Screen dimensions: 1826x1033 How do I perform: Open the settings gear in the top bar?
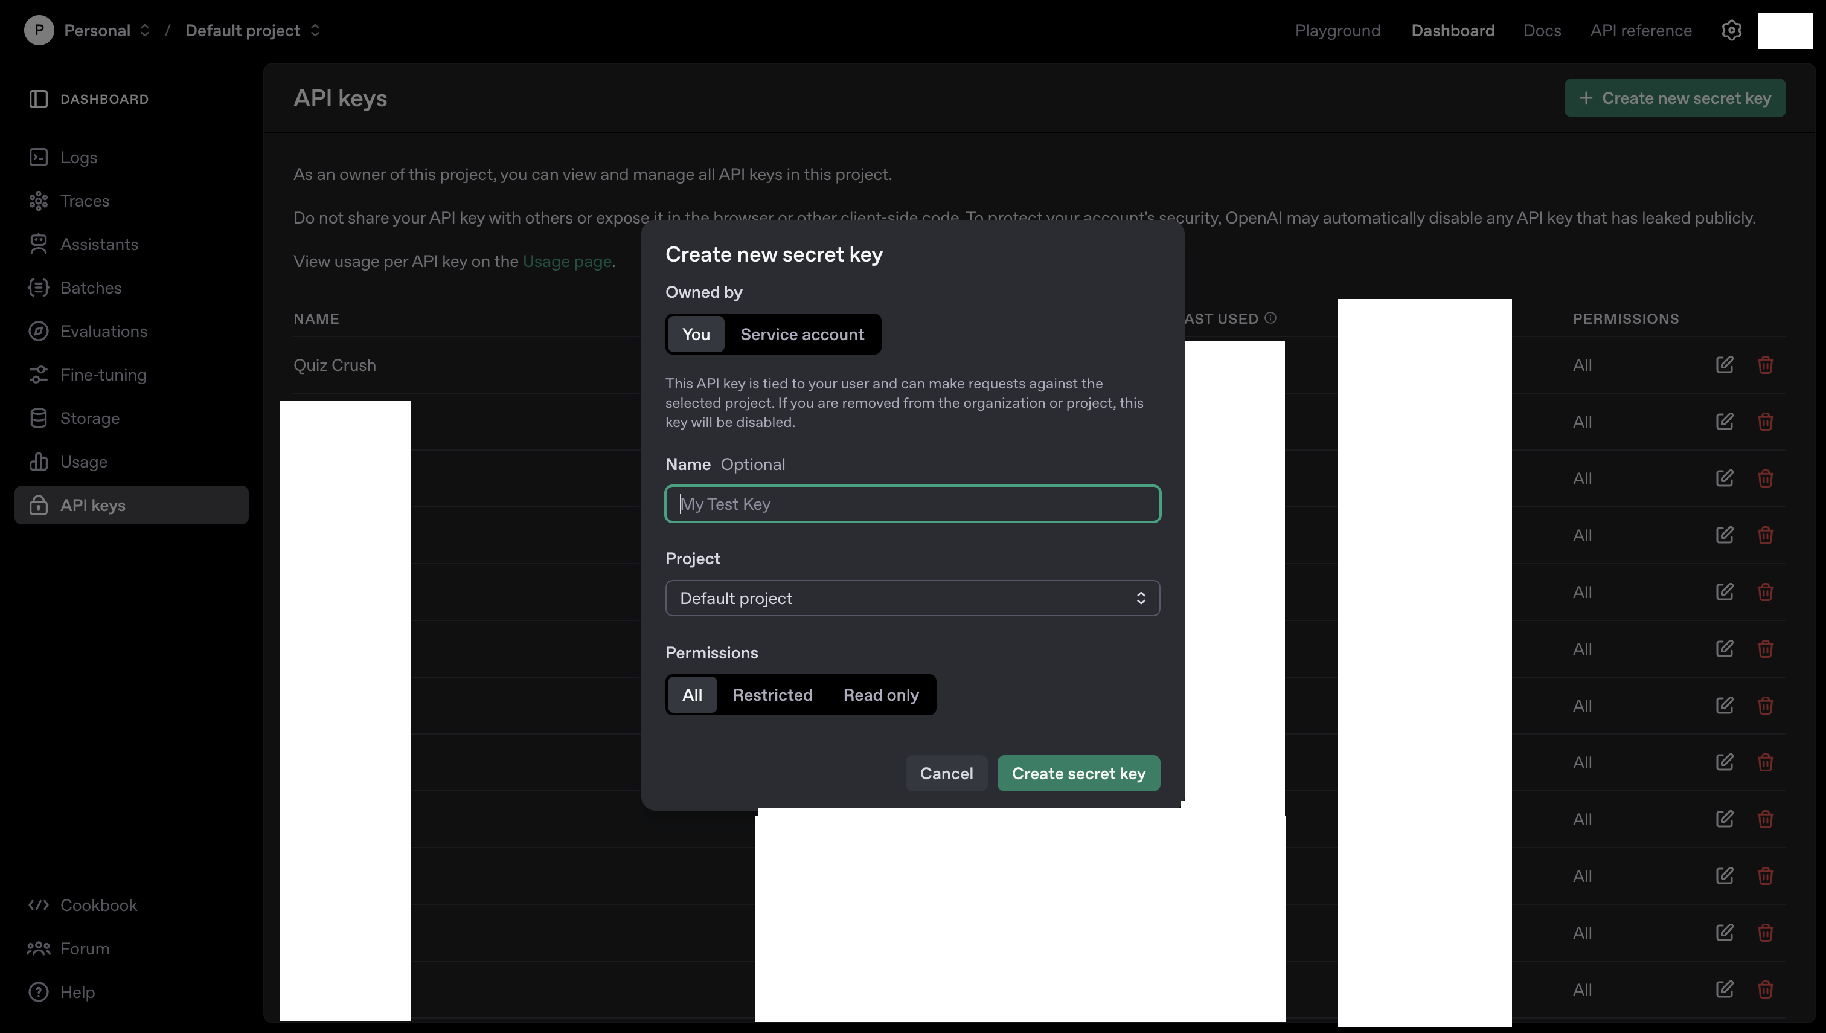(1732, 30)
